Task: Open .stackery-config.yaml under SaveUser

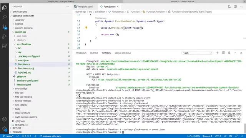Action: tap(29, 56)
